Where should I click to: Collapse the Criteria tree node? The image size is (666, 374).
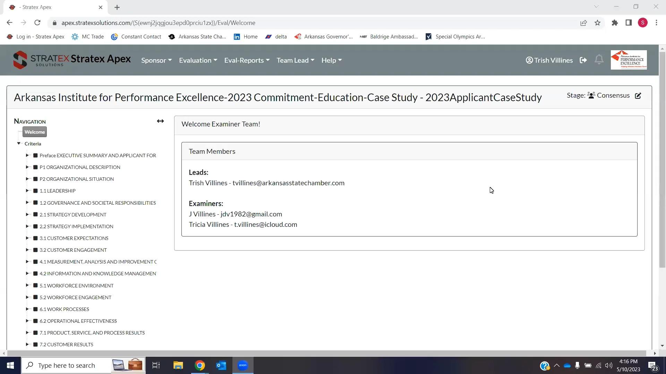pos(19,143)
